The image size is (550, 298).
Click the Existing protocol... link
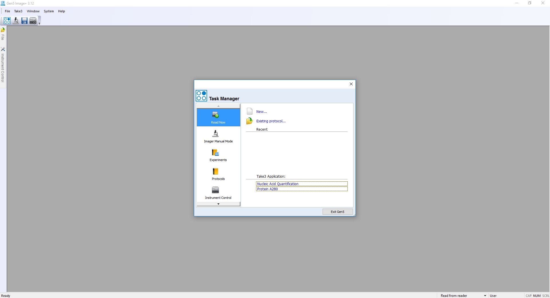[271, 121]
